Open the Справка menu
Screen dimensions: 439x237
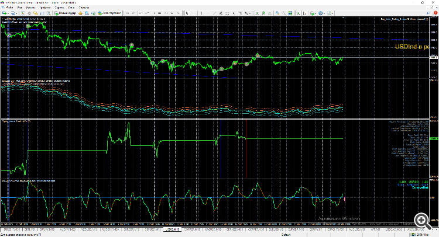84,8
